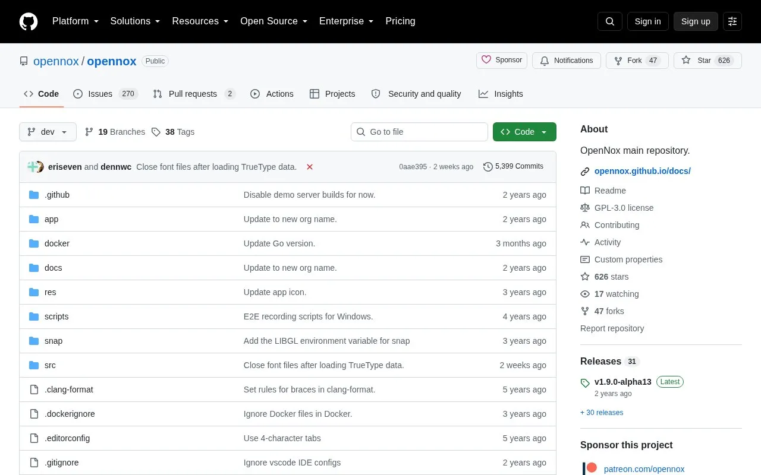Expand the Resources menu
Image resolution: width=761 pixels, height=475 pixels.
200,21
